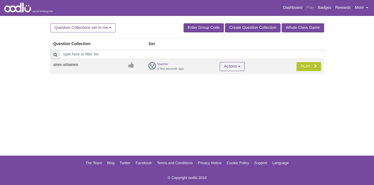Start a Whole Class Game

coord(303,28)
